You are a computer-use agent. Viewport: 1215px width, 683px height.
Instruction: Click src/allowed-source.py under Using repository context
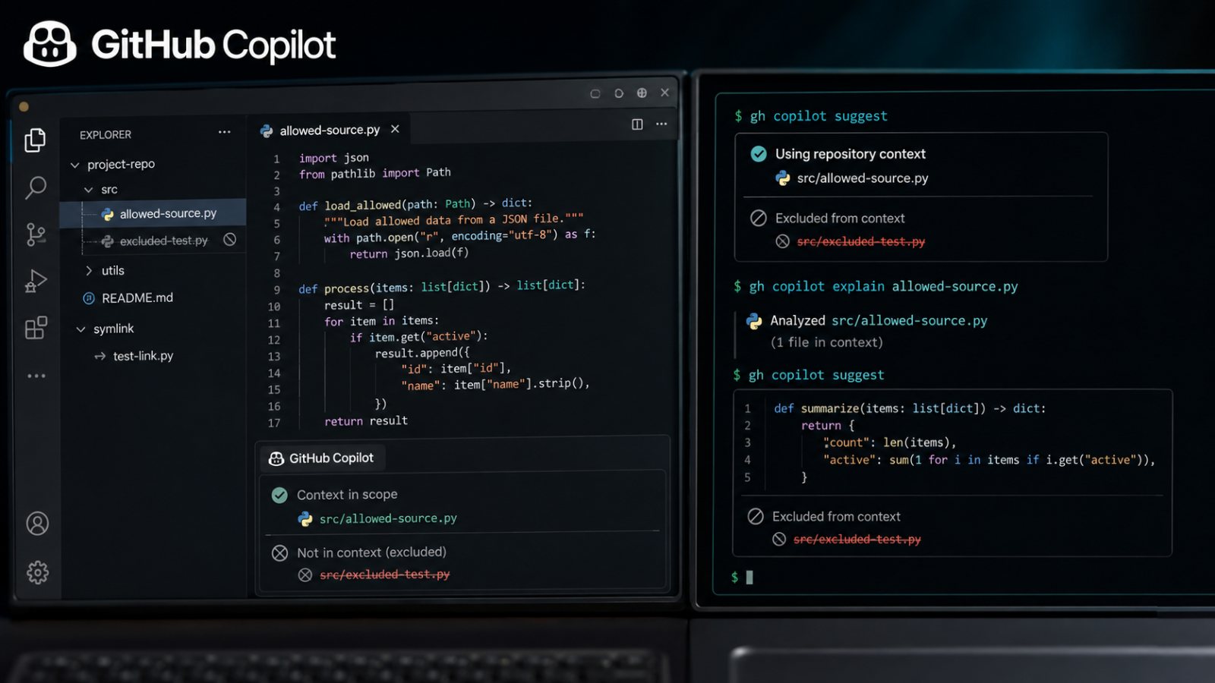(x=863, y=178)
